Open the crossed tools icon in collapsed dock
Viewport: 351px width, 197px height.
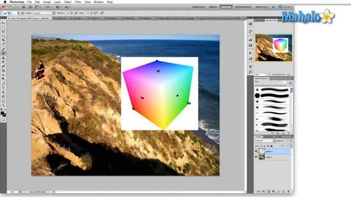point(250,72)
